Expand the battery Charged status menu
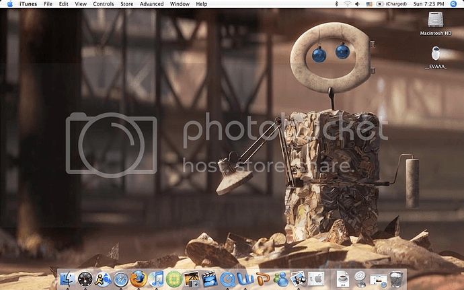This screenshot has height=290, width=464. (390, 4)
